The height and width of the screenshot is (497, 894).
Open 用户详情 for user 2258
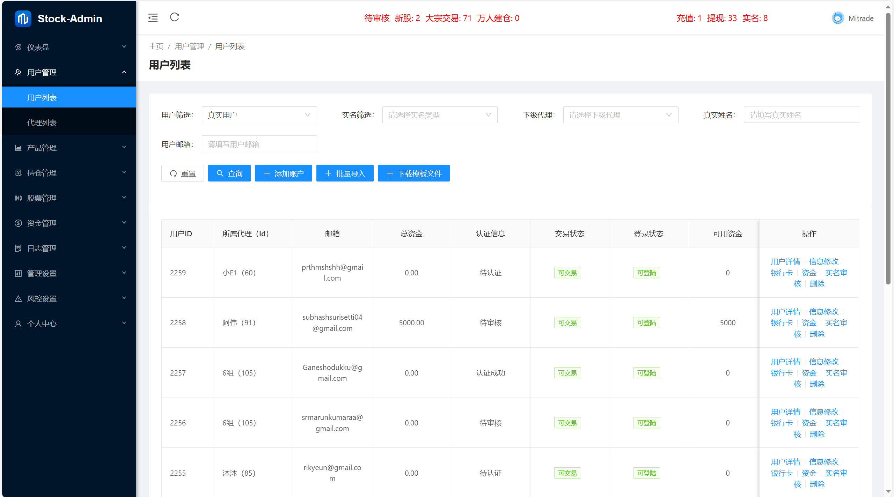[x=785, y=311]
